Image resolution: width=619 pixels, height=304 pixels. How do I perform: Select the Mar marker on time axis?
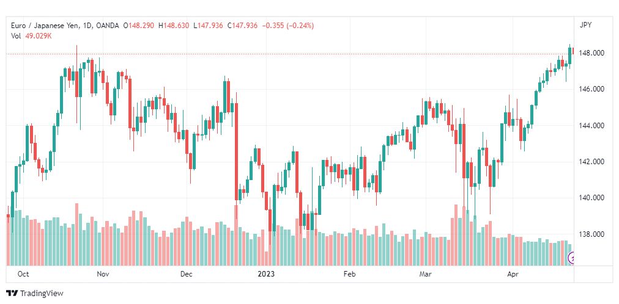click(x=426, y=274)
